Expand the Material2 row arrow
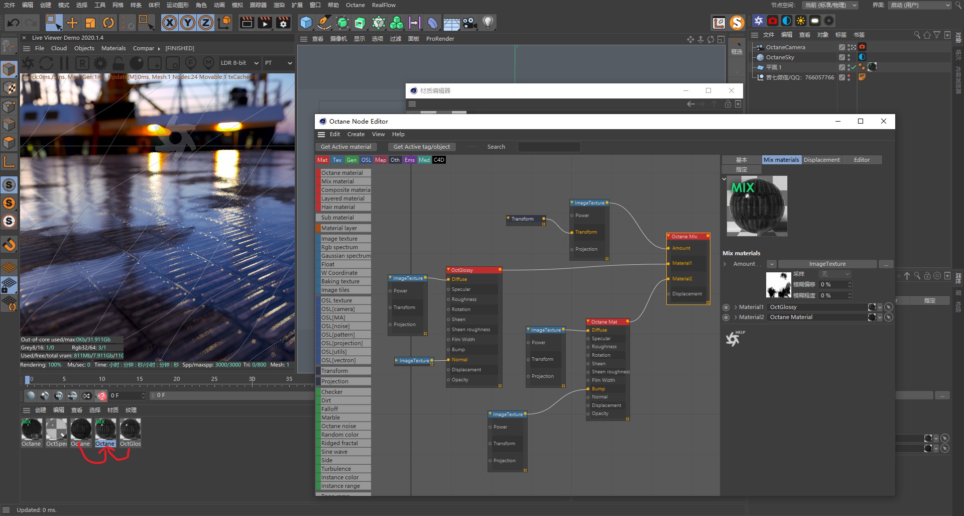This screenshot has width=964, height=516. (x=736, y=317)
